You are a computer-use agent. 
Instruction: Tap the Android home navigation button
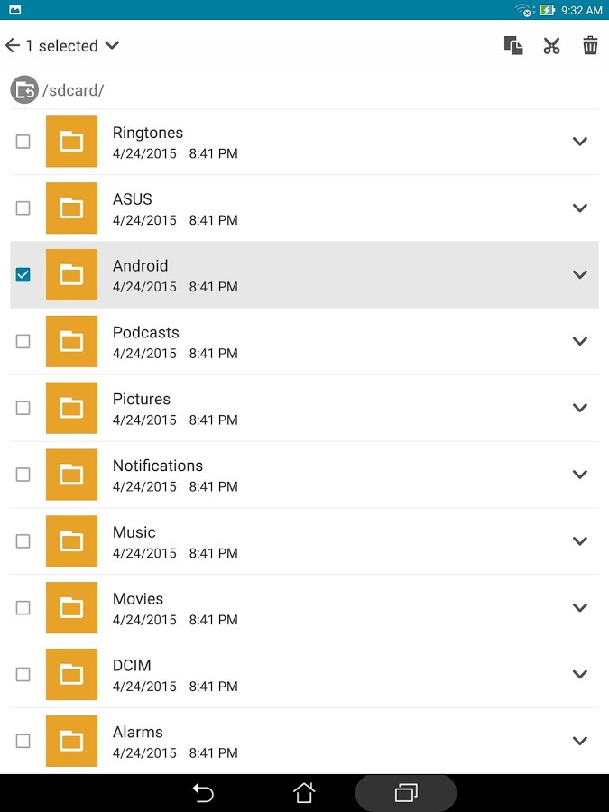304,792
